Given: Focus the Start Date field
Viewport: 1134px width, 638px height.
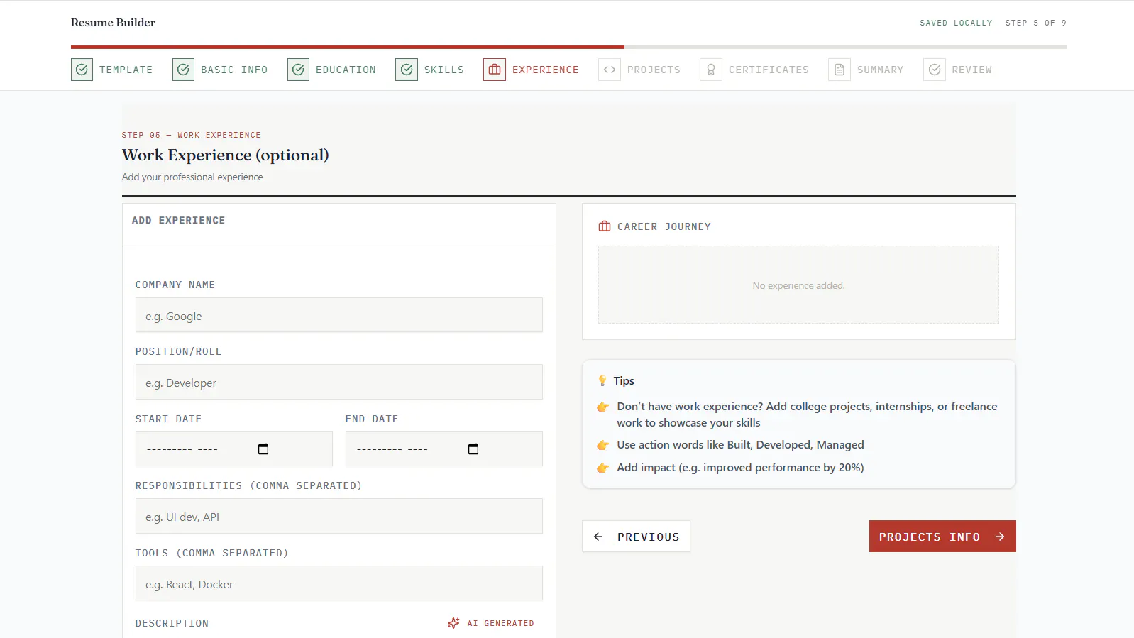Looking at the screenshot, I should coord(234,449).
